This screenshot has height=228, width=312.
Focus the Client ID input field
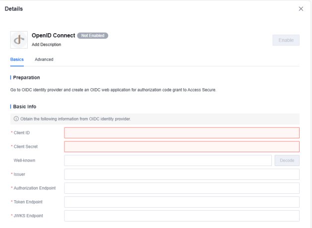tap(182, 133)
